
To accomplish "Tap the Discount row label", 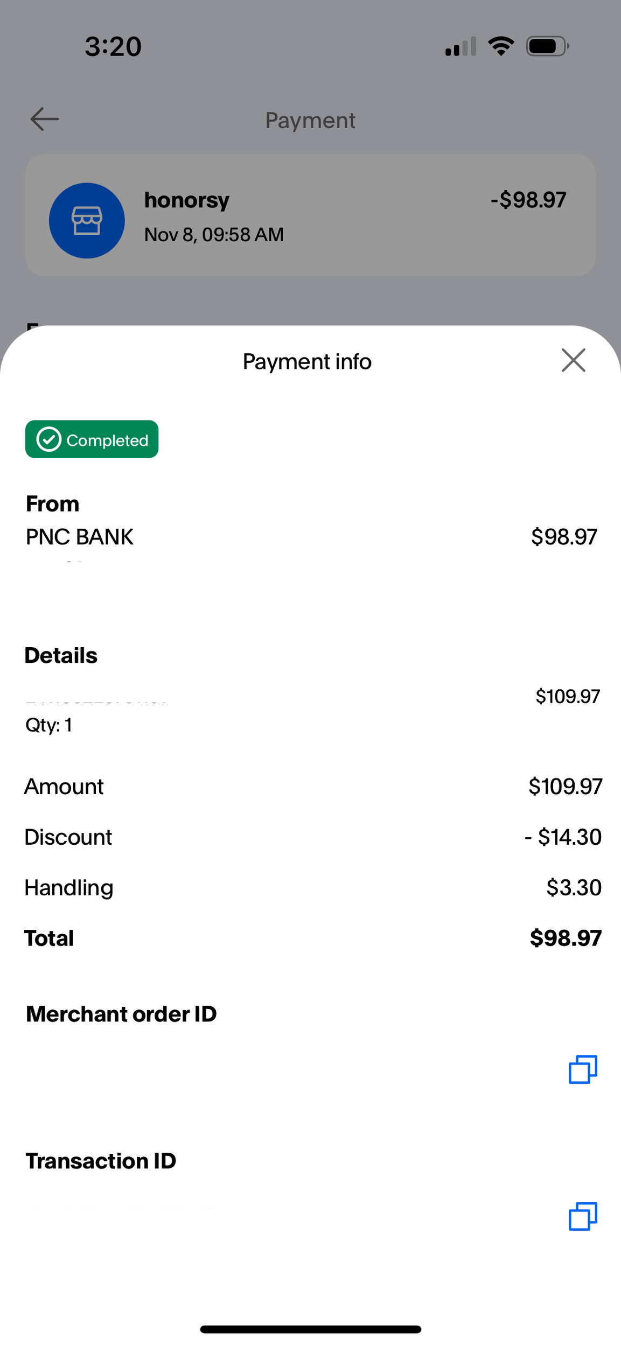I will [x=68, y=837].
